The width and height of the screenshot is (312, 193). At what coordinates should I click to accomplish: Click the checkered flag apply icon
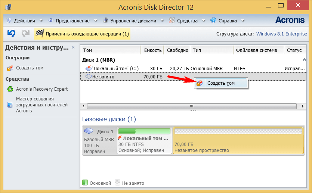[40, 34]
